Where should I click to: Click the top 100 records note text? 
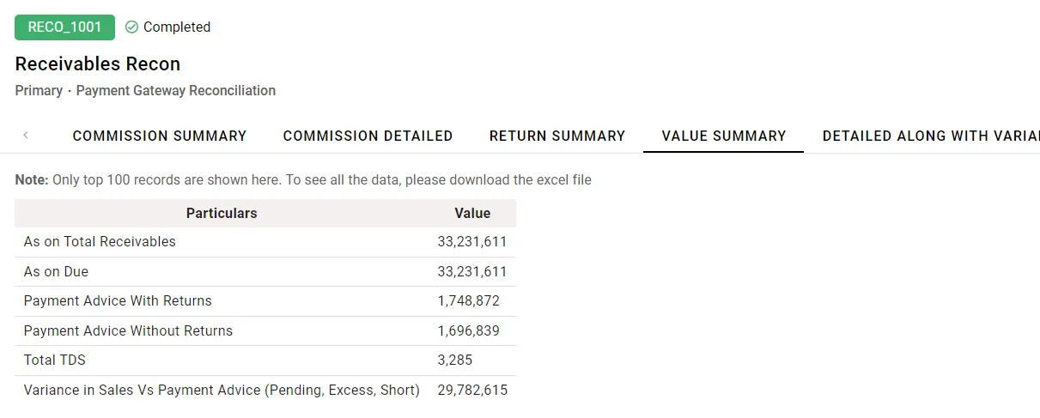coord(303,180)
